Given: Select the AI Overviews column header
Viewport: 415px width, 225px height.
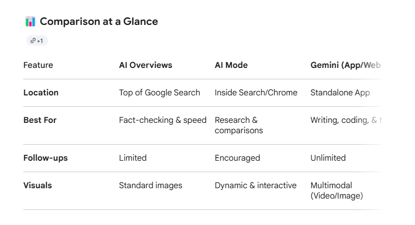Looking at the screenshot, I should (x=145, y=65).
